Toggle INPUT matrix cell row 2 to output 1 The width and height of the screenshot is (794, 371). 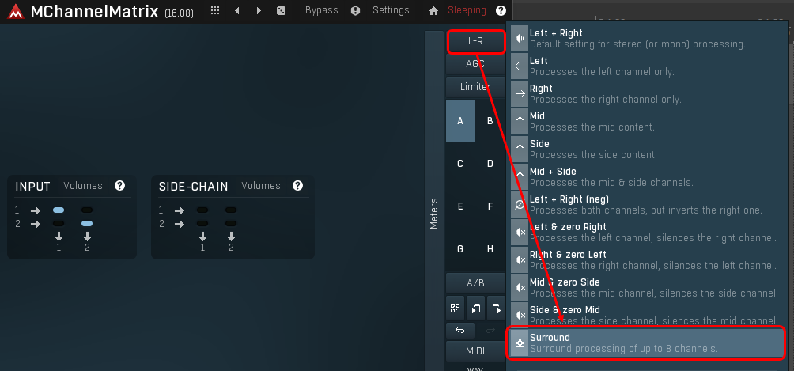tap(59, 224)
